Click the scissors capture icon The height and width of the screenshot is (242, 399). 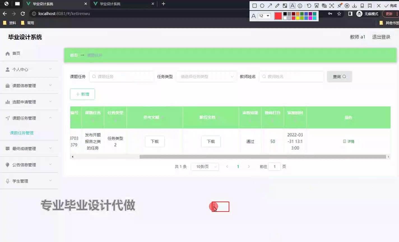316,6
